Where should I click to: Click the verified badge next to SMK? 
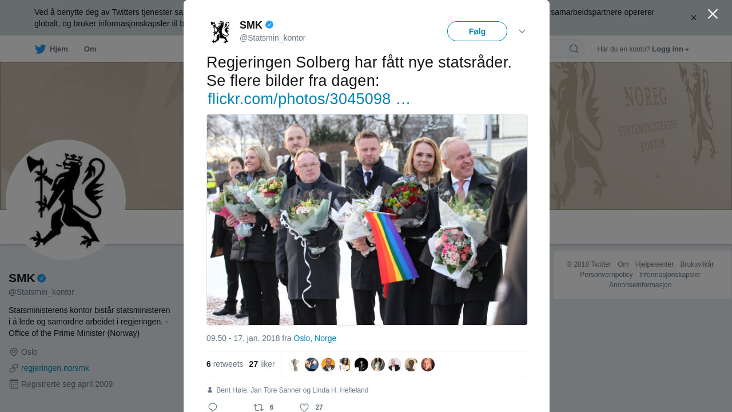point(269,25)
